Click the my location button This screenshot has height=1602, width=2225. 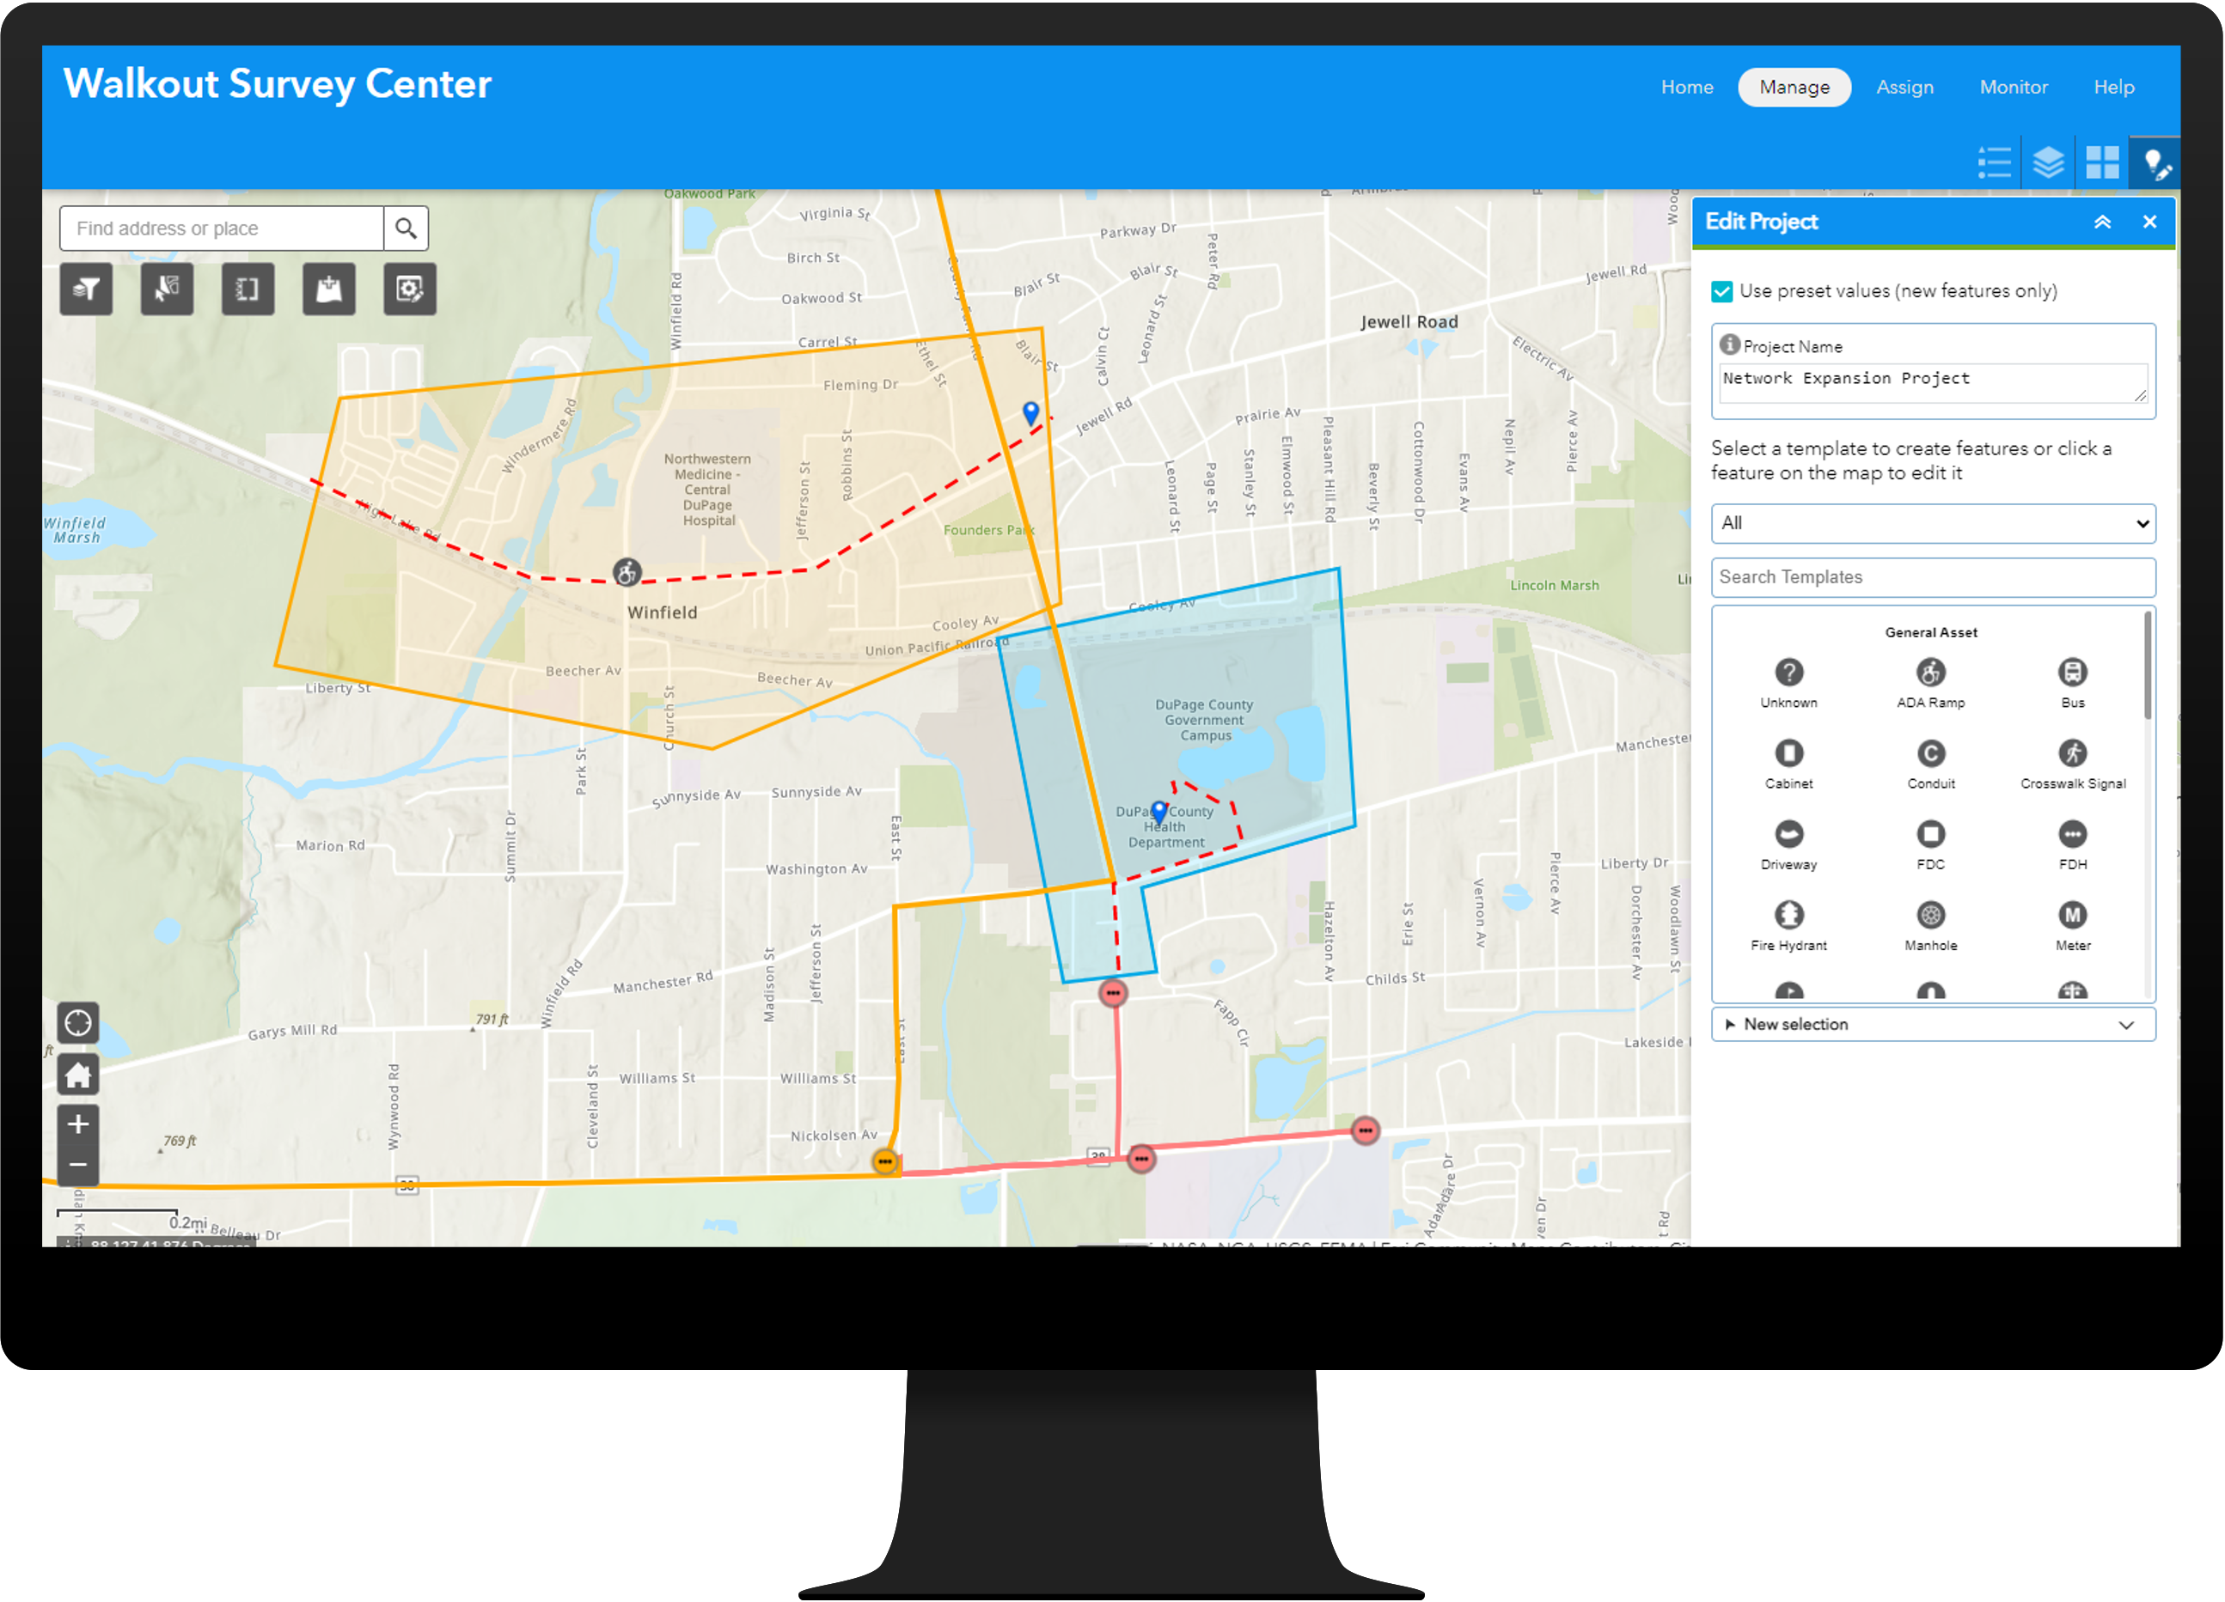pos(78,1024)
